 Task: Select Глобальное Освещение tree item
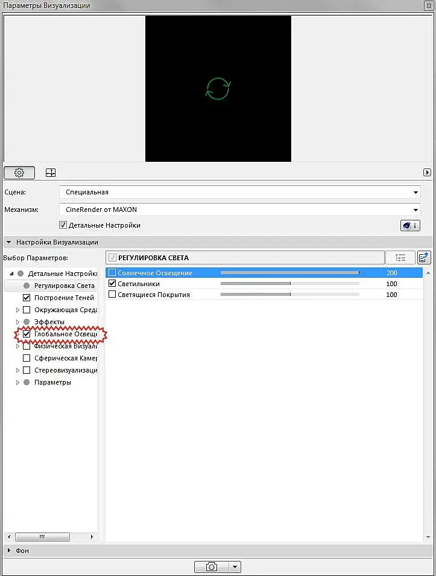(x=66, y=334)
